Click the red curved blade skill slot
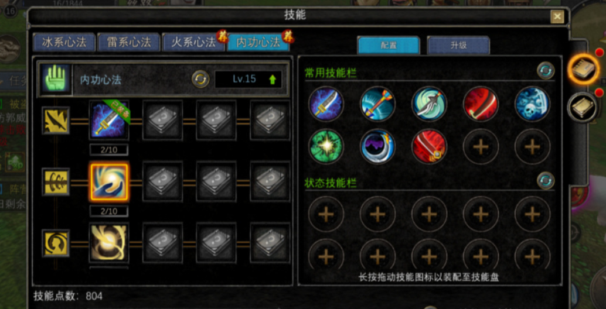Image resolution: width=606 pixels, height=309 pixels. pos(481,104)
